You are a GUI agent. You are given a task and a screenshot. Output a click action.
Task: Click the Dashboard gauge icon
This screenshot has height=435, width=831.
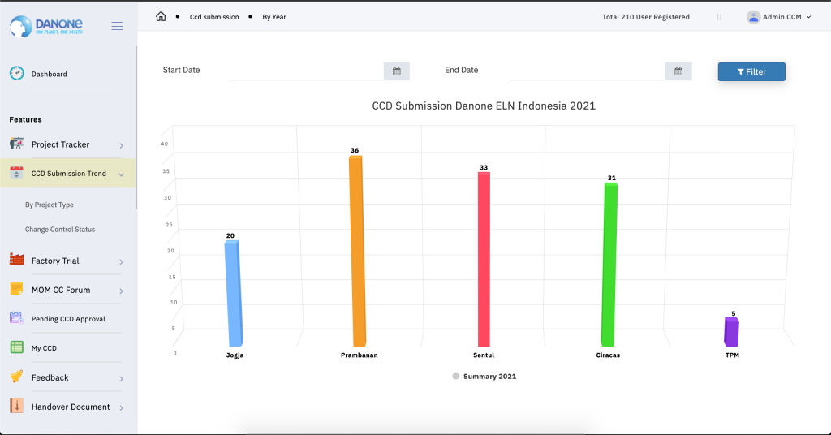click(x=17, y=73)
